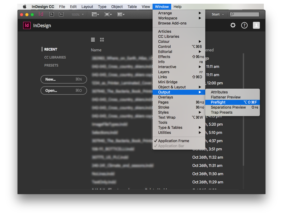The image size is (283, 218).
Task: Open settings via the gear icon
Action: [233, 25]
